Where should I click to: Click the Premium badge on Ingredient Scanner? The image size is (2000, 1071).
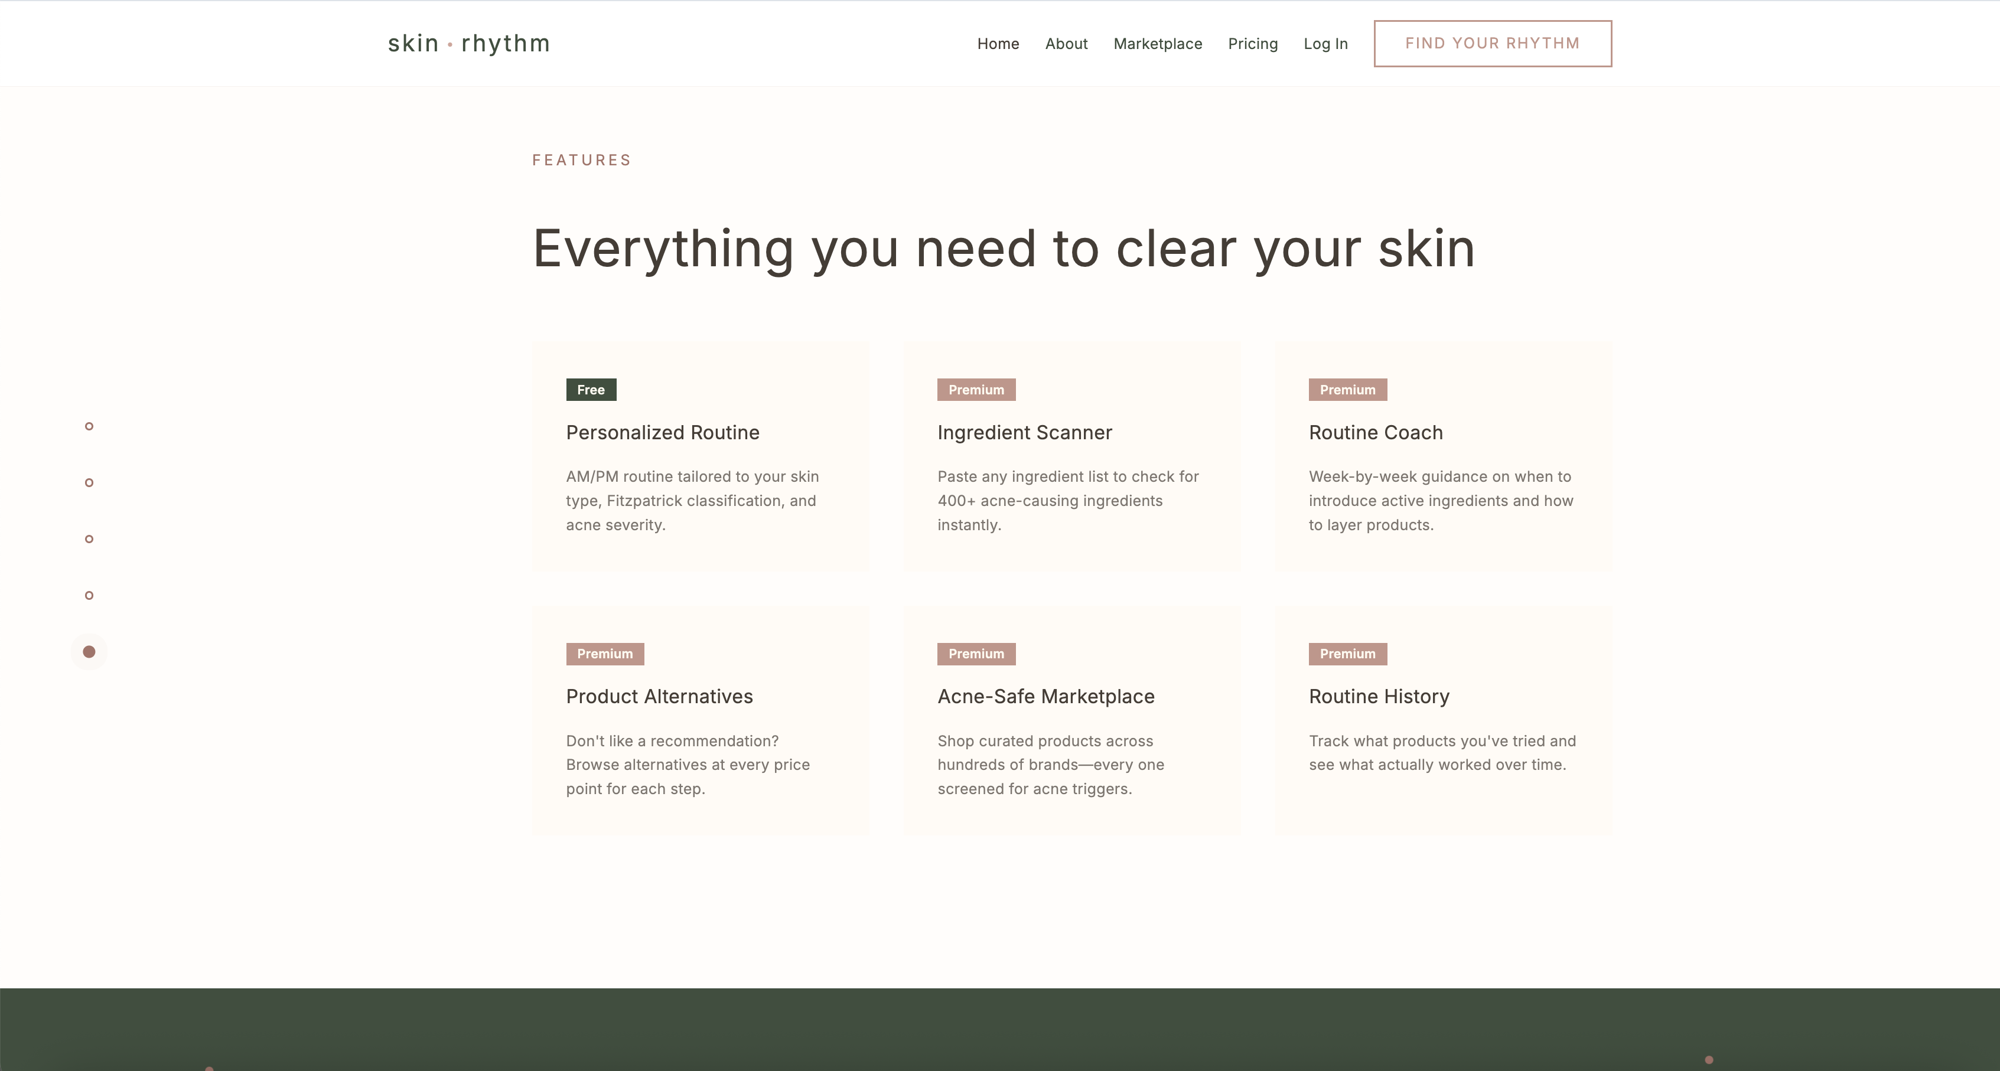click(976, 389)
